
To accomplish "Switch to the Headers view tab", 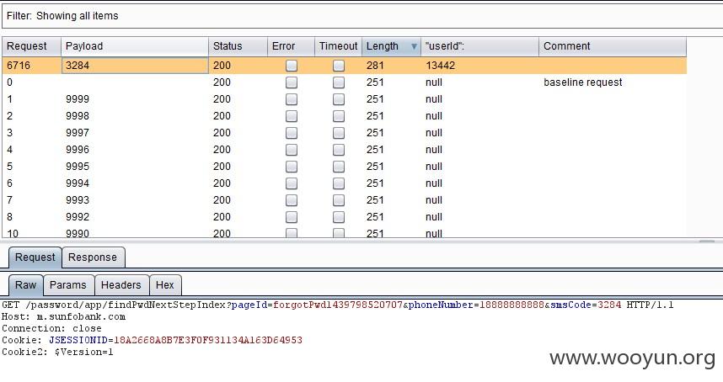I will pos(121,285).
